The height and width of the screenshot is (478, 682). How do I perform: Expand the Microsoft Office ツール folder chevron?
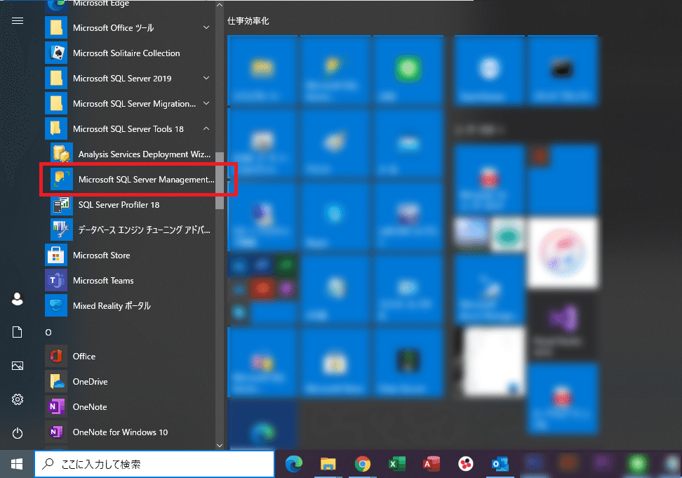(x=206, y=27)
